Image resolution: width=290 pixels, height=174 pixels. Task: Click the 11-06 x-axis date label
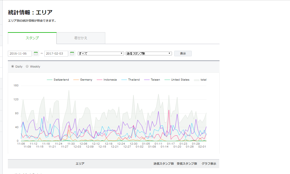[21, 144]
